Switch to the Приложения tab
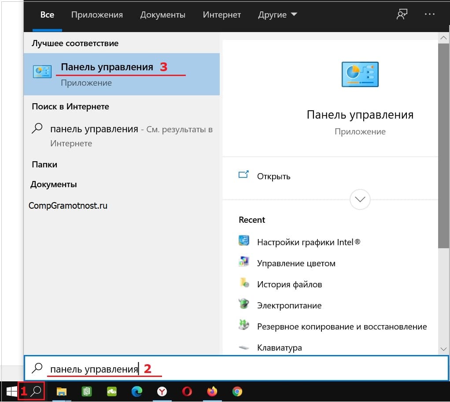This screenshot has height=402, width=450. click(97, 15)
